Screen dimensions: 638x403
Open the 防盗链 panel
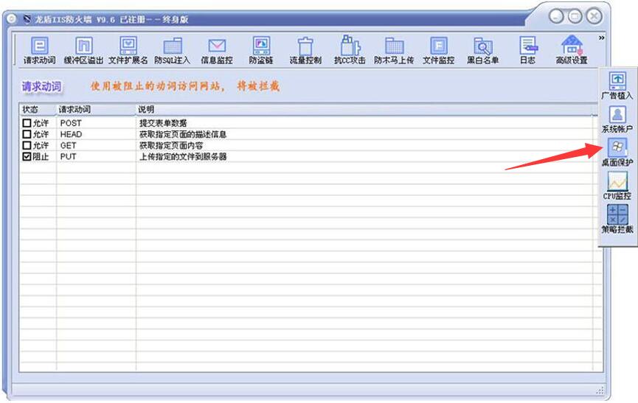[x=261, y=50]
